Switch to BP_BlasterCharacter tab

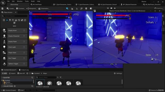[x=129, y=5]
